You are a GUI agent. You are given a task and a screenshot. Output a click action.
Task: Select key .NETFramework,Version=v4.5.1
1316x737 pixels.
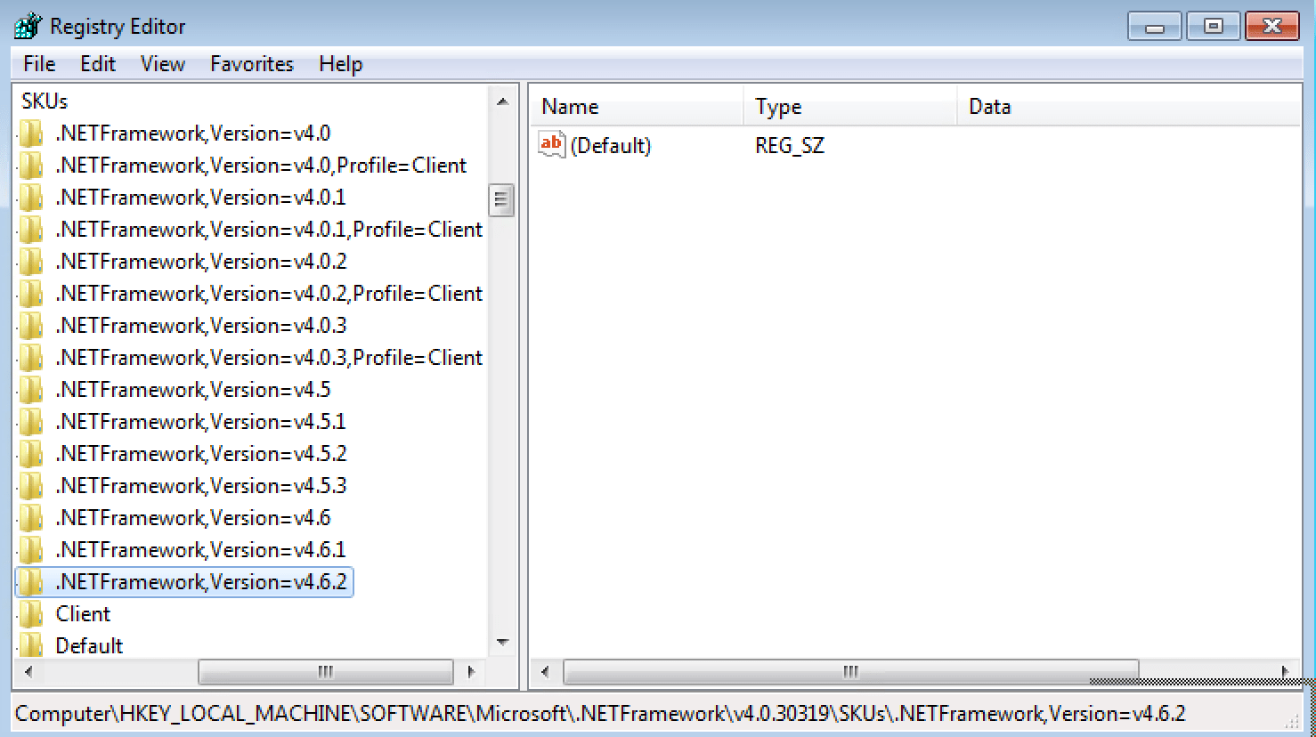coord(201,422)
